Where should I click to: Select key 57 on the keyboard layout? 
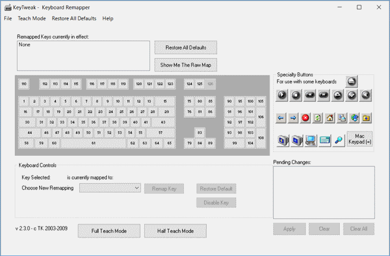161,132
